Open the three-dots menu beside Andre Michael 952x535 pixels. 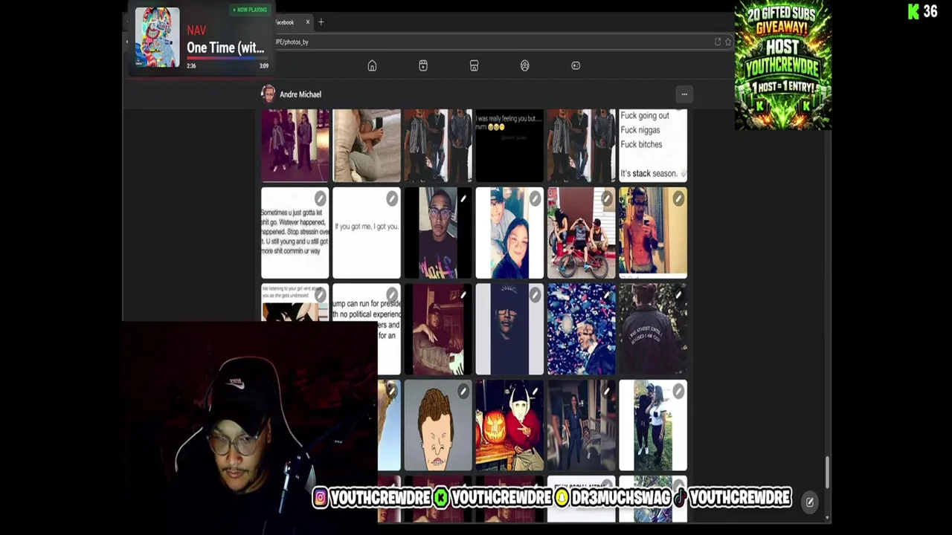684,94
